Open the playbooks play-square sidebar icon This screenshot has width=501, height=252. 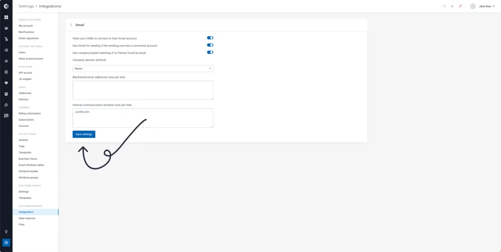click(x=6, y=72)
